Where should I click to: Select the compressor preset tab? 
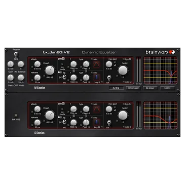point(133,88)
